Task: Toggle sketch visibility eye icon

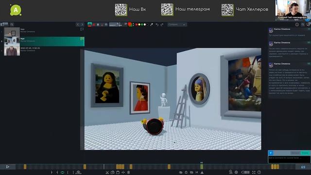Action: coord(181,173)
